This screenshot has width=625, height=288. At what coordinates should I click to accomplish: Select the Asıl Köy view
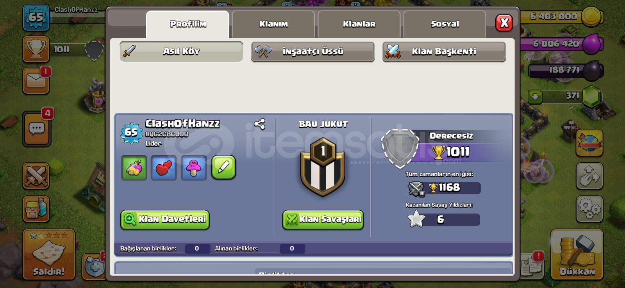tap(181, 52)
